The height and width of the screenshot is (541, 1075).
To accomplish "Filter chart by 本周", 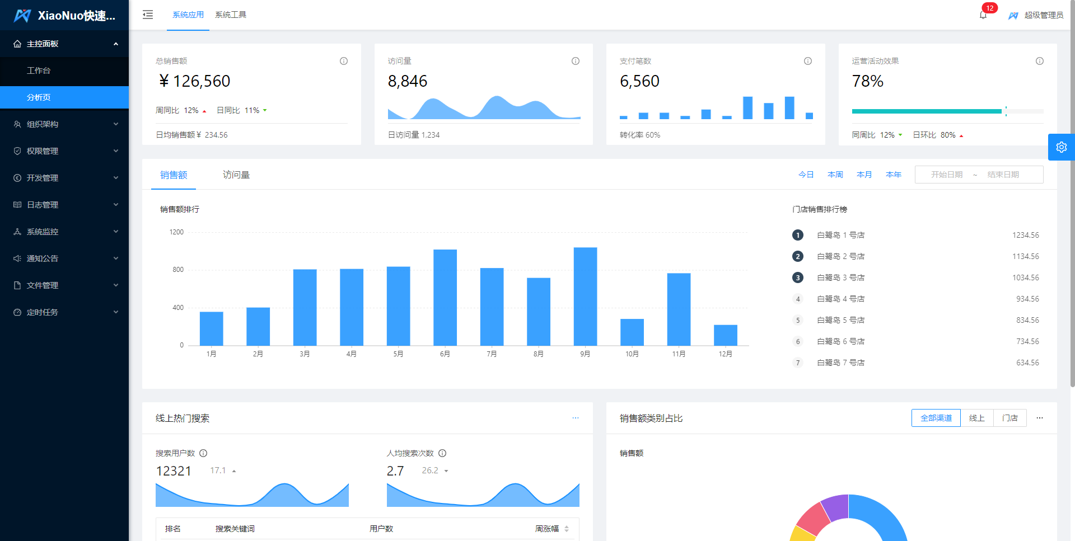I will [835, 175].
